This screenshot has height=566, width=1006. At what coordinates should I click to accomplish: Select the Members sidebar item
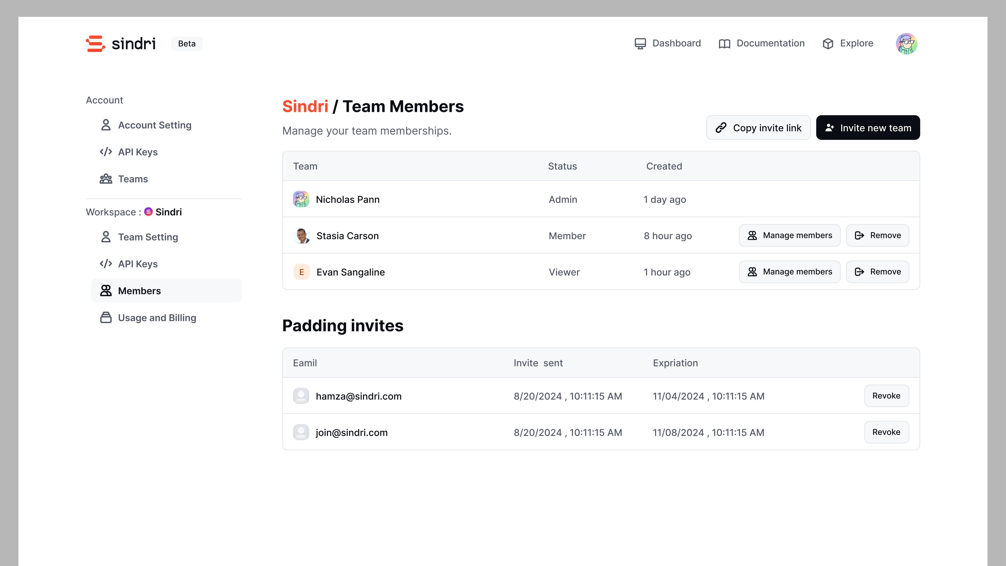(139, 290)
